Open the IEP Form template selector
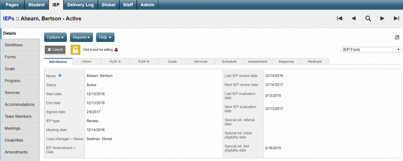Viewport: 403px width, 161px height. pos(371,49)
